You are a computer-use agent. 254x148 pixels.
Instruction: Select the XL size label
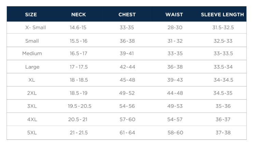coord(32,80)
